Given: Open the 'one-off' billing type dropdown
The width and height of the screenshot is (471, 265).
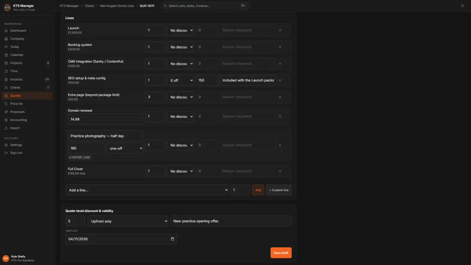Looking at the screenshot, I should pyautogui.click(x=125, y=148).
